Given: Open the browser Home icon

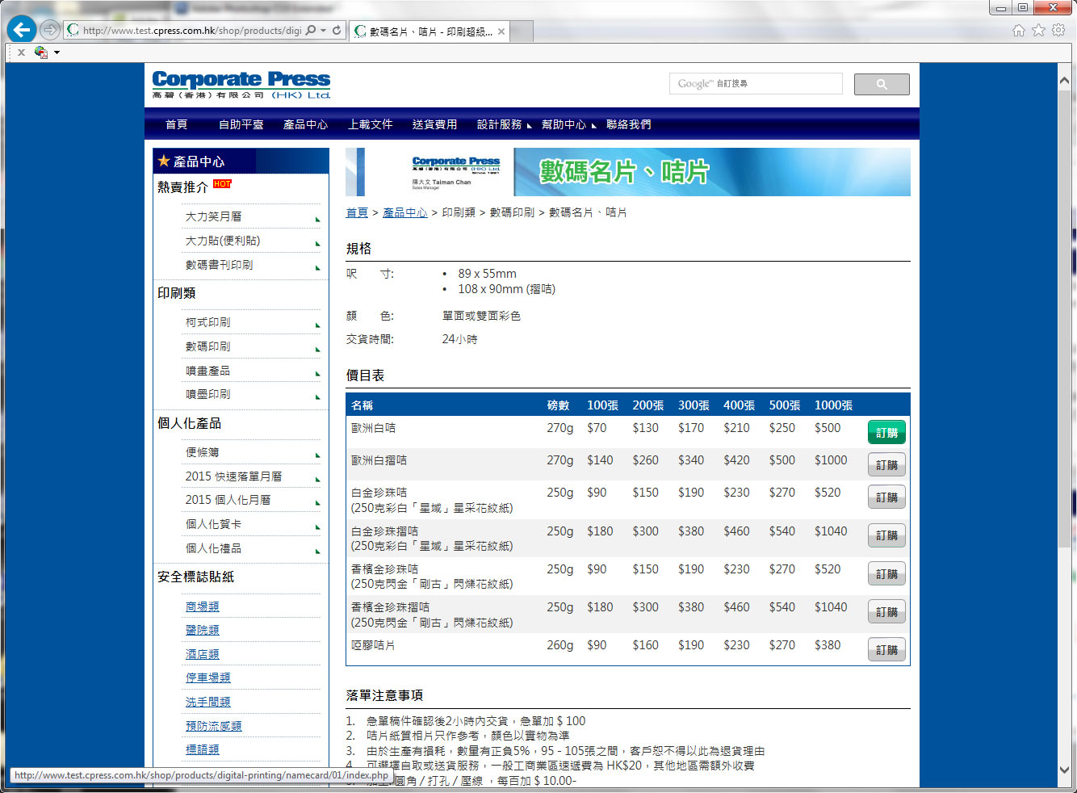Looking at the screenshot, I should click(1018, 31).
